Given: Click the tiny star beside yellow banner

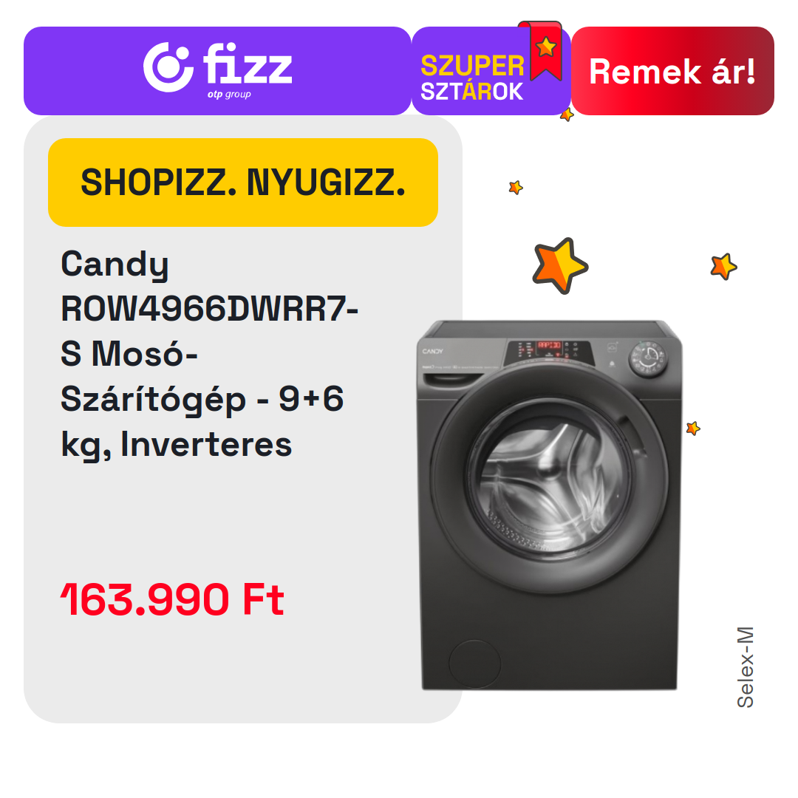Looking at the screenshot, I should (516, 187).
